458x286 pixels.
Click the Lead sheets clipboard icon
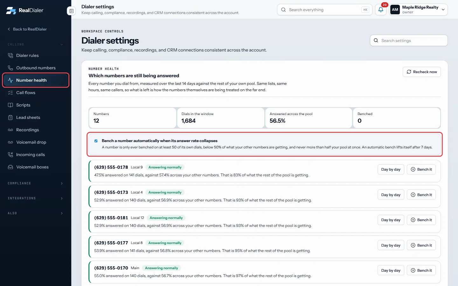point(10,117)
